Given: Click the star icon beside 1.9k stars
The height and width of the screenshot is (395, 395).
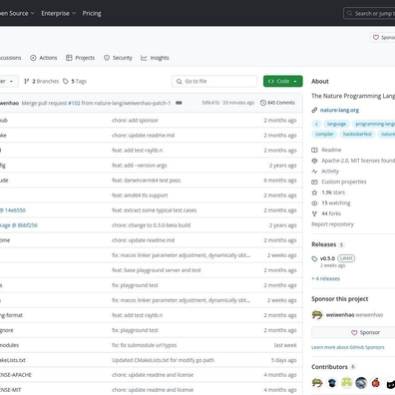Looking at the screenshot, I should (x=314, y=193).
